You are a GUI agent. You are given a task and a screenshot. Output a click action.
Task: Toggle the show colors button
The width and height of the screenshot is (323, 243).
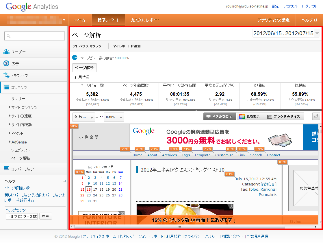pyautogui.click(x=250, y=117)
